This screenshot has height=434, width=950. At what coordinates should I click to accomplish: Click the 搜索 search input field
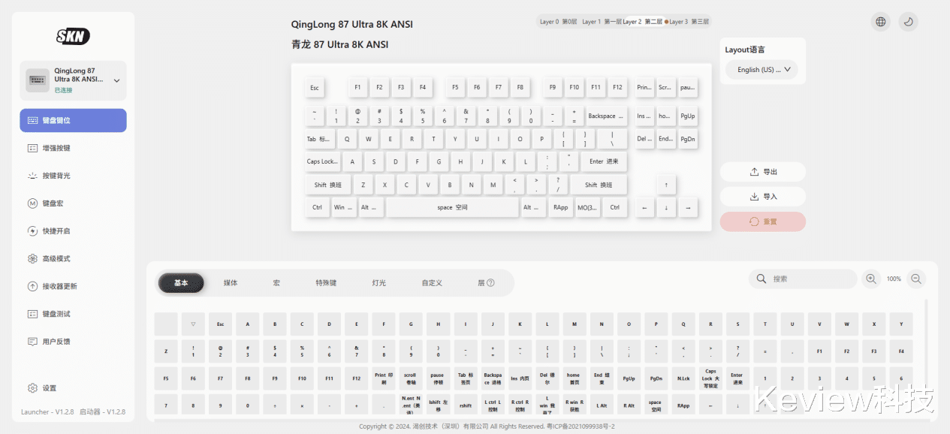pos(811,279)
